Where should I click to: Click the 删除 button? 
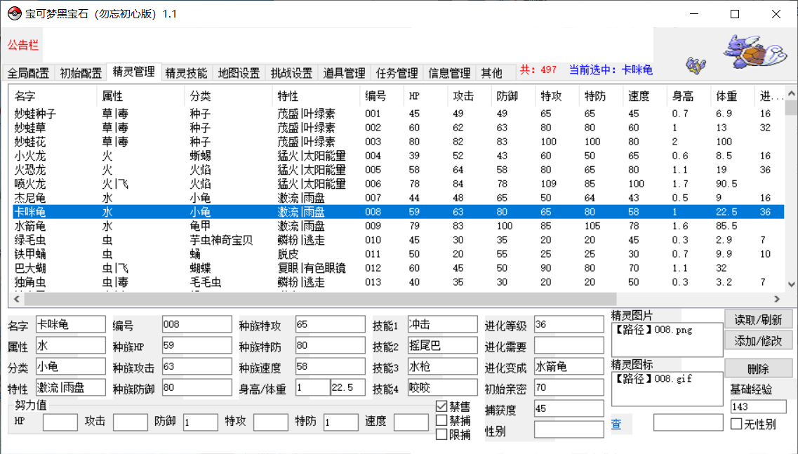[x=758, y=368]
